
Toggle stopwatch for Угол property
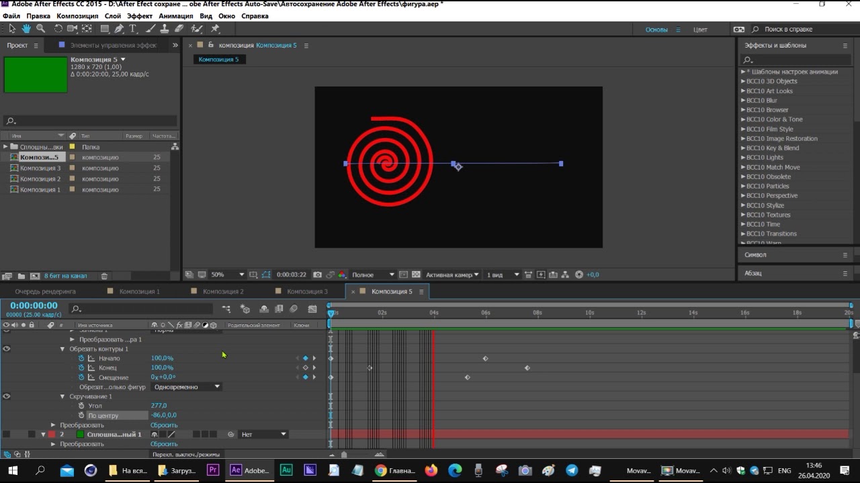(x=81, y=406)
